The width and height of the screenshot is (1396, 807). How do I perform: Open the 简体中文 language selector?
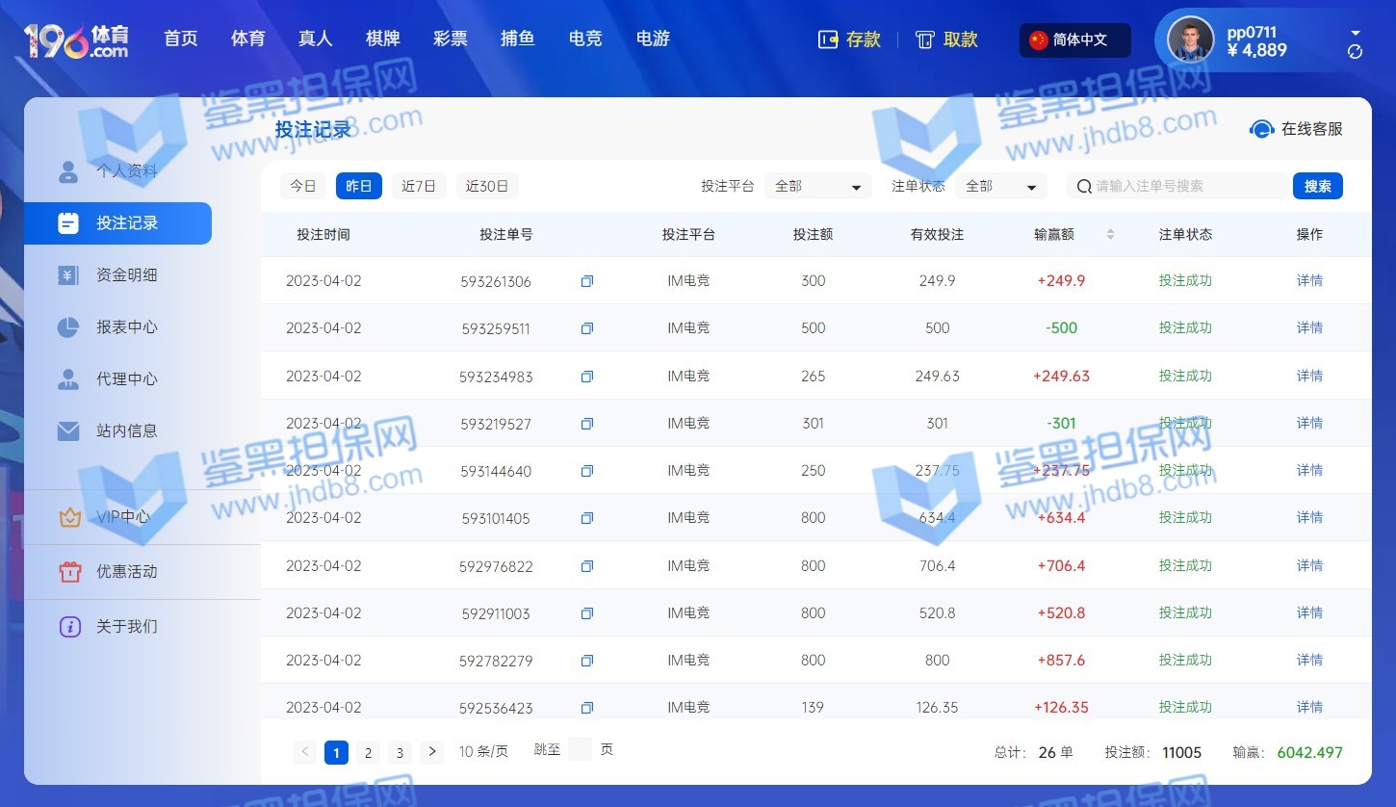pos(1074,40)
